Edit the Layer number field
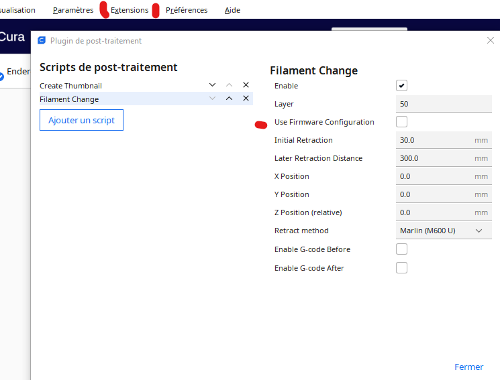 pyautogui.click(x=443, y=104)
